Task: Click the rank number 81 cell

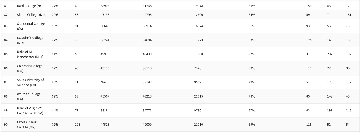Action: 6,6
